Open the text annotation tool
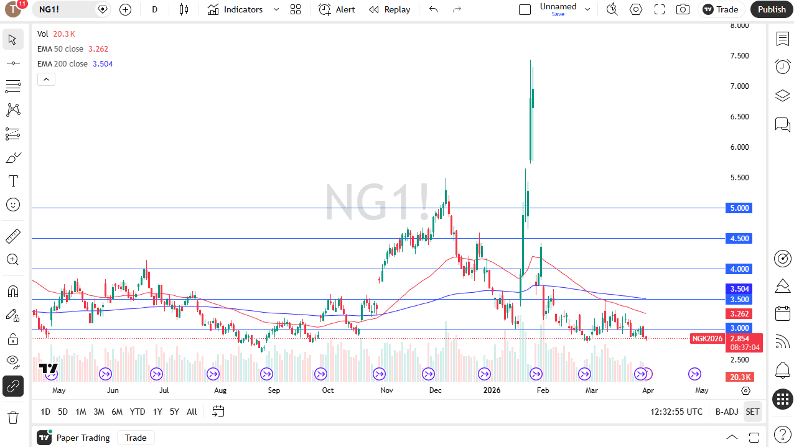 tap(13, 181)
